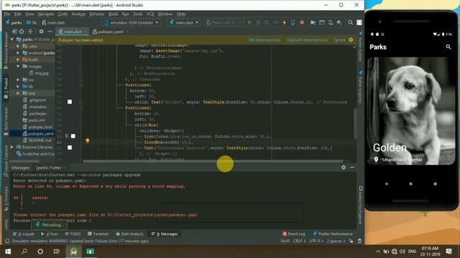Viewport: 460px width, 258px height.
Task: Open the Windows notification center icon
Action: tap(448, 252)
